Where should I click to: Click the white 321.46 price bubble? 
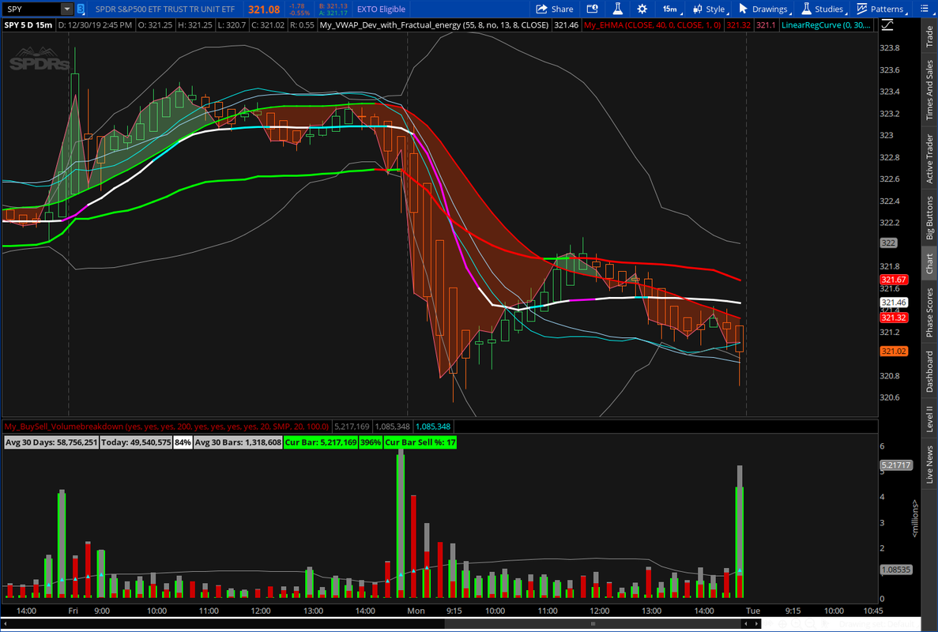(894, 303)
